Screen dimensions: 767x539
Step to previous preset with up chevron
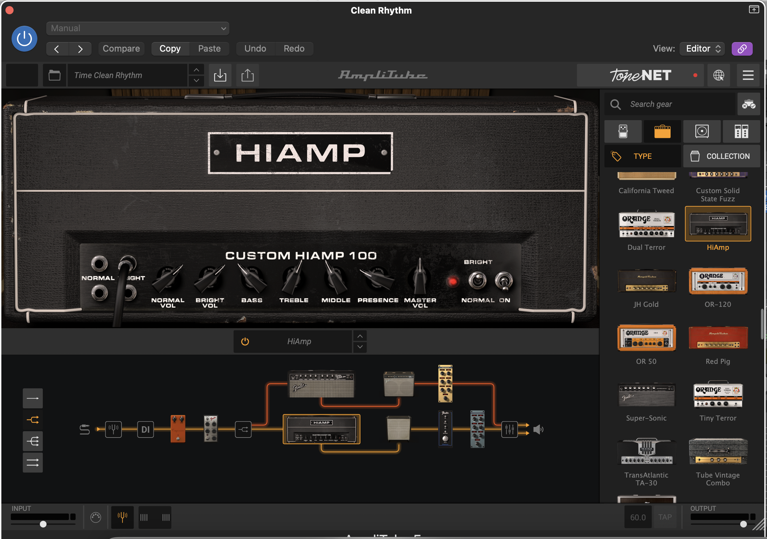tap(196, 70)
